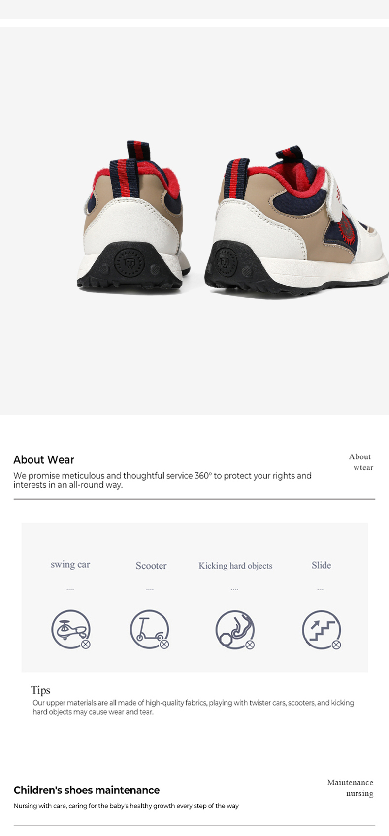Click the 'About wtear' side caption
This screenshot has width=389, height=836.
[361, 462]
